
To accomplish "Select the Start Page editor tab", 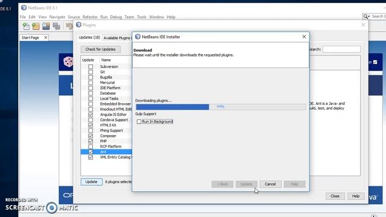I will pyautogui.click(x=30, y=37).
